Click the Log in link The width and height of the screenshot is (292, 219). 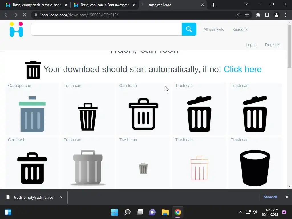[251, 45]
